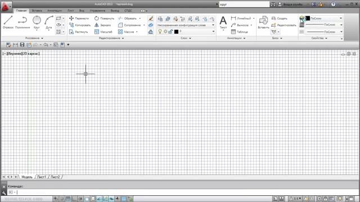
Task: Switch to the Вставка ribbon tab
Action: point(37,11)
